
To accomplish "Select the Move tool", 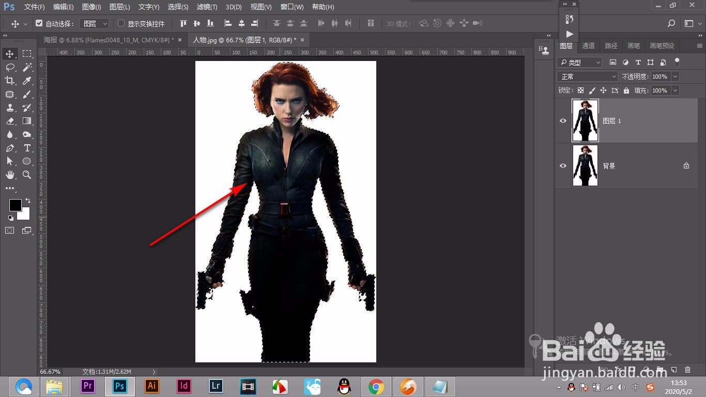I will pyautogui.click(x=10, y=54).
